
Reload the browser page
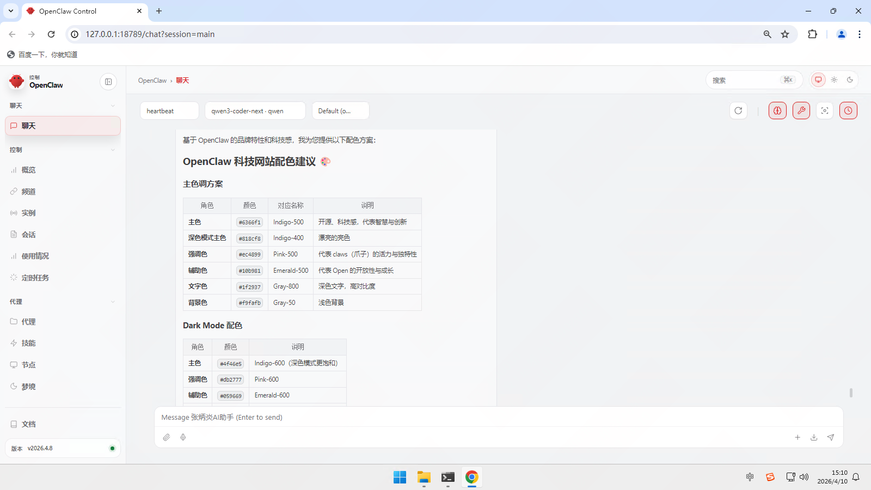pyautogui.click(x=51, y=34)
